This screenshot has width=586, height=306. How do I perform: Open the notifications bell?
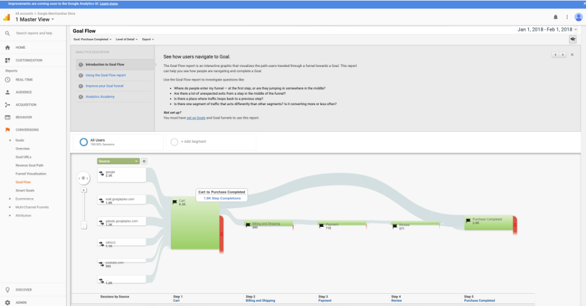coord(555,17)
